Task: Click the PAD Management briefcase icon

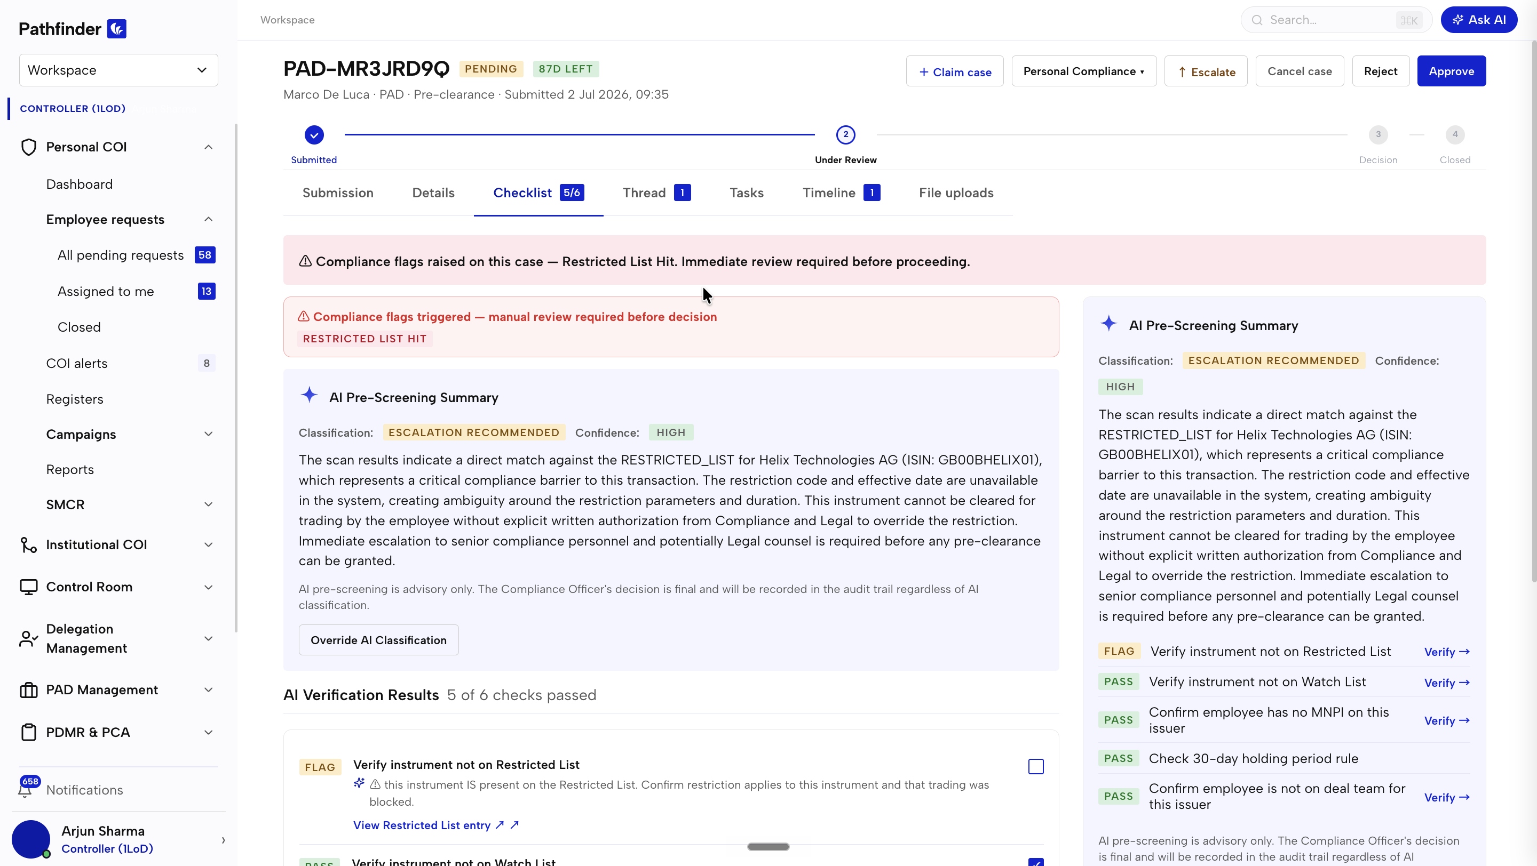Action: (x=29, y=690)
